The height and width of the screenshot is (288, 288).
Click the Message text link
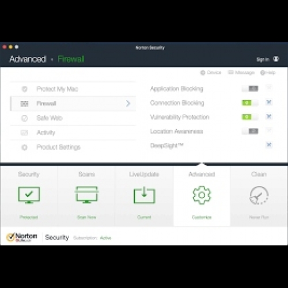point(245,73)
